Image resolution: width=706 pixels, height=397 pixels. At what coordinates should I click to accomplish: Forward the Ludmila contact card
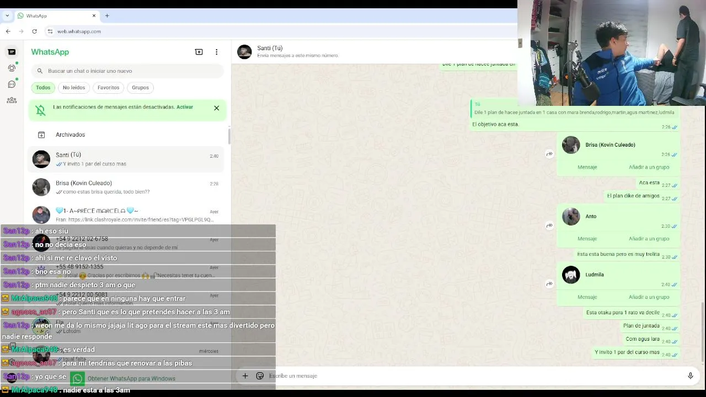549,284
